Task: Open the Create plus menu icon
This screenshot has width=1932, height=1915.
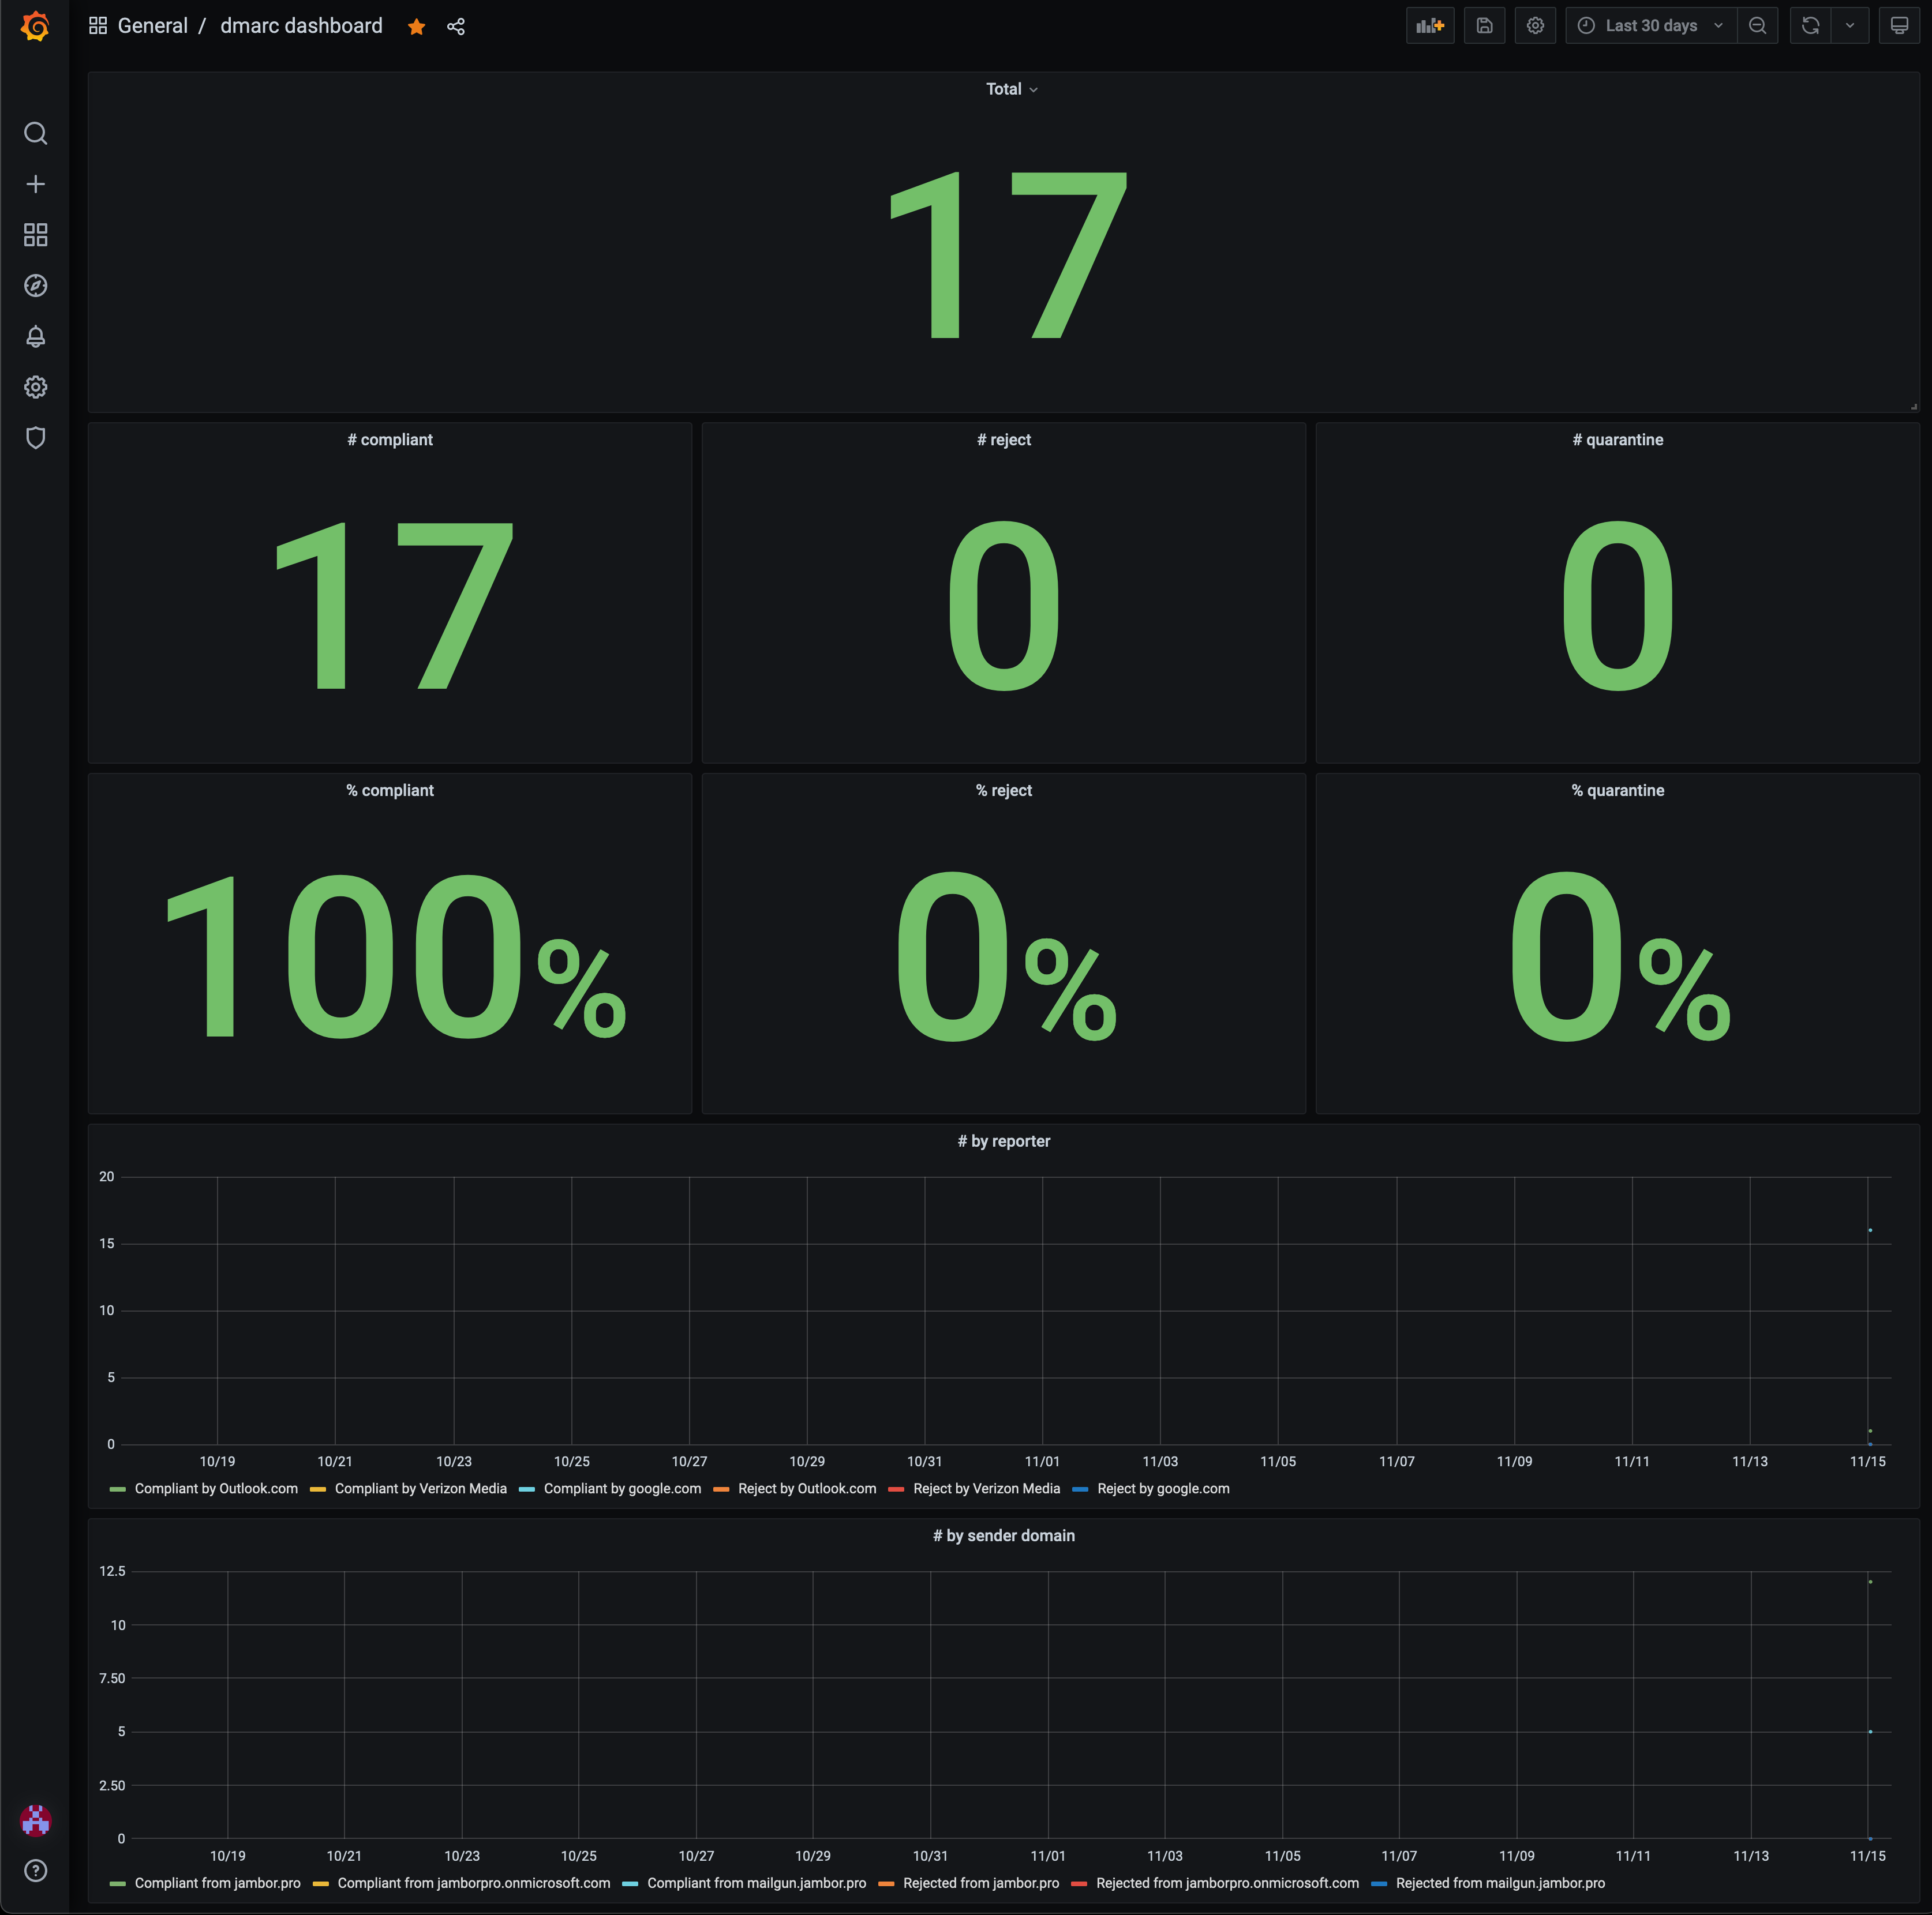Action: coord(35,184)
